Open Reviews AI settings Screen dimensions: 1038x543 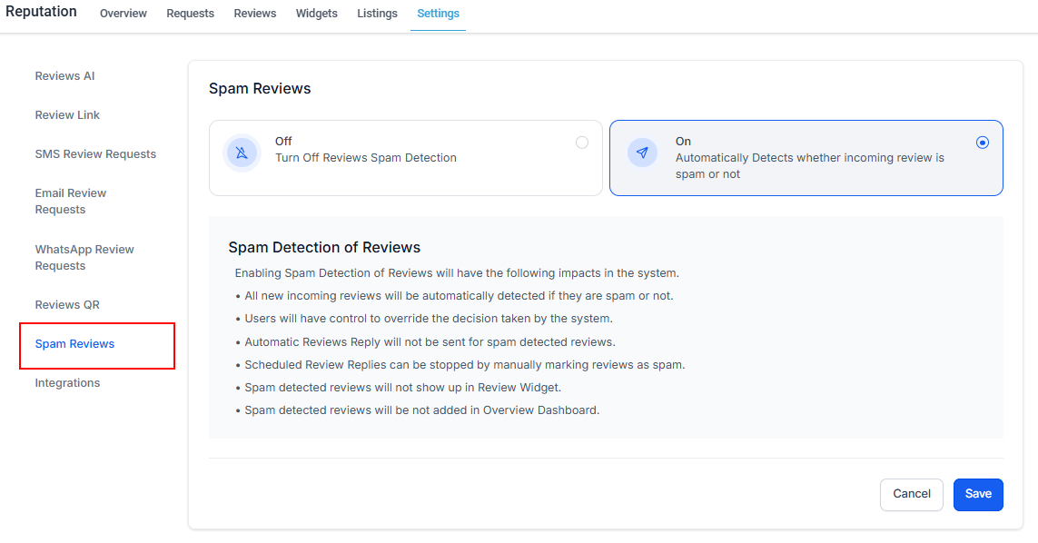[x=64, y=76]
